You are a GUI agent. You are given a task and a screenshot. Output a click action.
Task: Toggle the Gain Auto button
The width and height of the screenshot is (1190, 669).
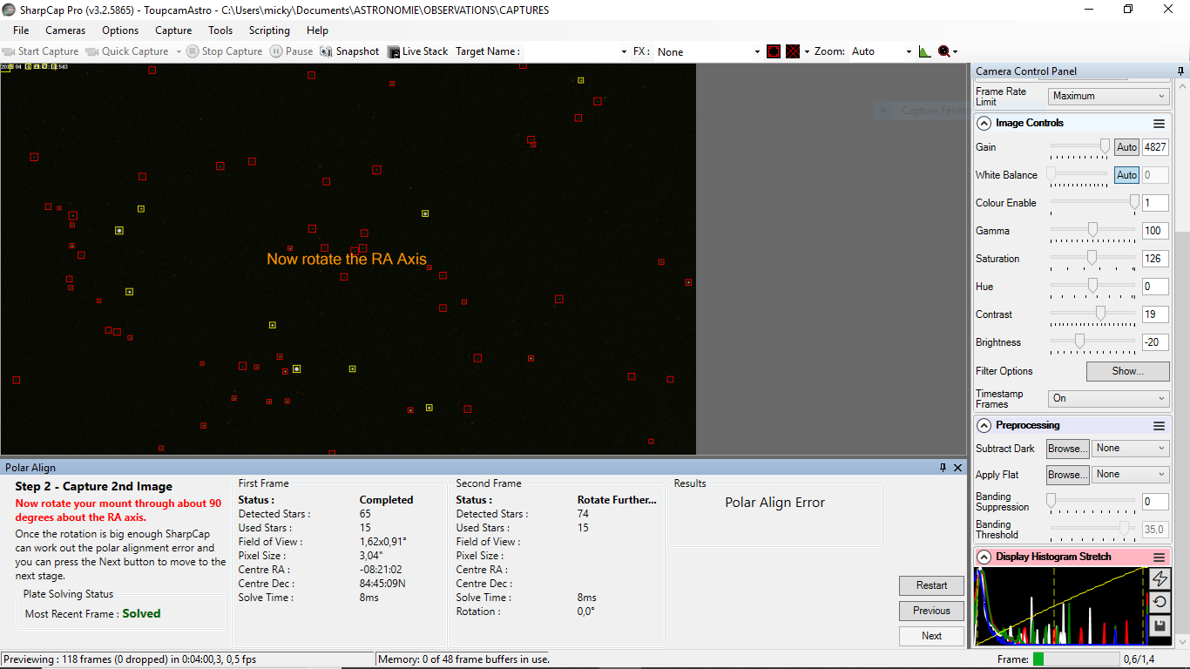[x=1126, y=147]
